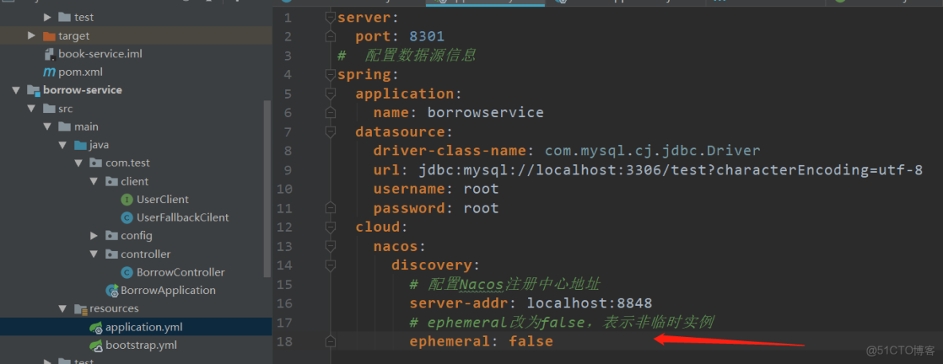Image resolution: width=943 pixels, height=364 pixels.
Task: Click the value borrowservice in name line
Action: point(485,112)
